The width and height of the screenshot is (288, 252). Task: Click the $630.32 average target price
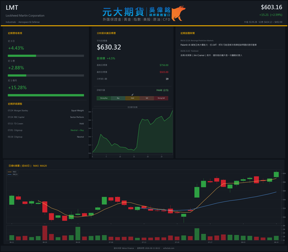click(x=109, y=47)
